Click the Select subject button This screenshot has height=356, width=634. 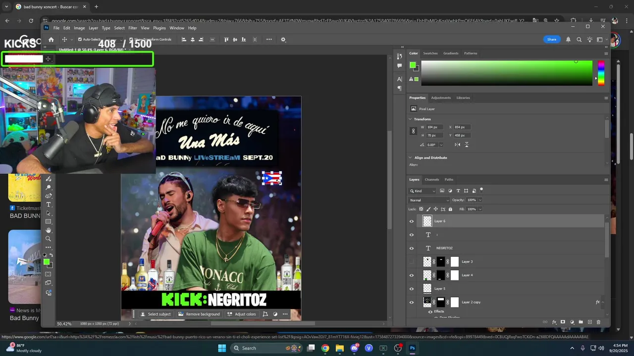[x=156, y=314]
